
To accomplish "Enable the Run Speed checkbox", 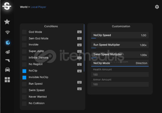I will [x=24, y=84].
